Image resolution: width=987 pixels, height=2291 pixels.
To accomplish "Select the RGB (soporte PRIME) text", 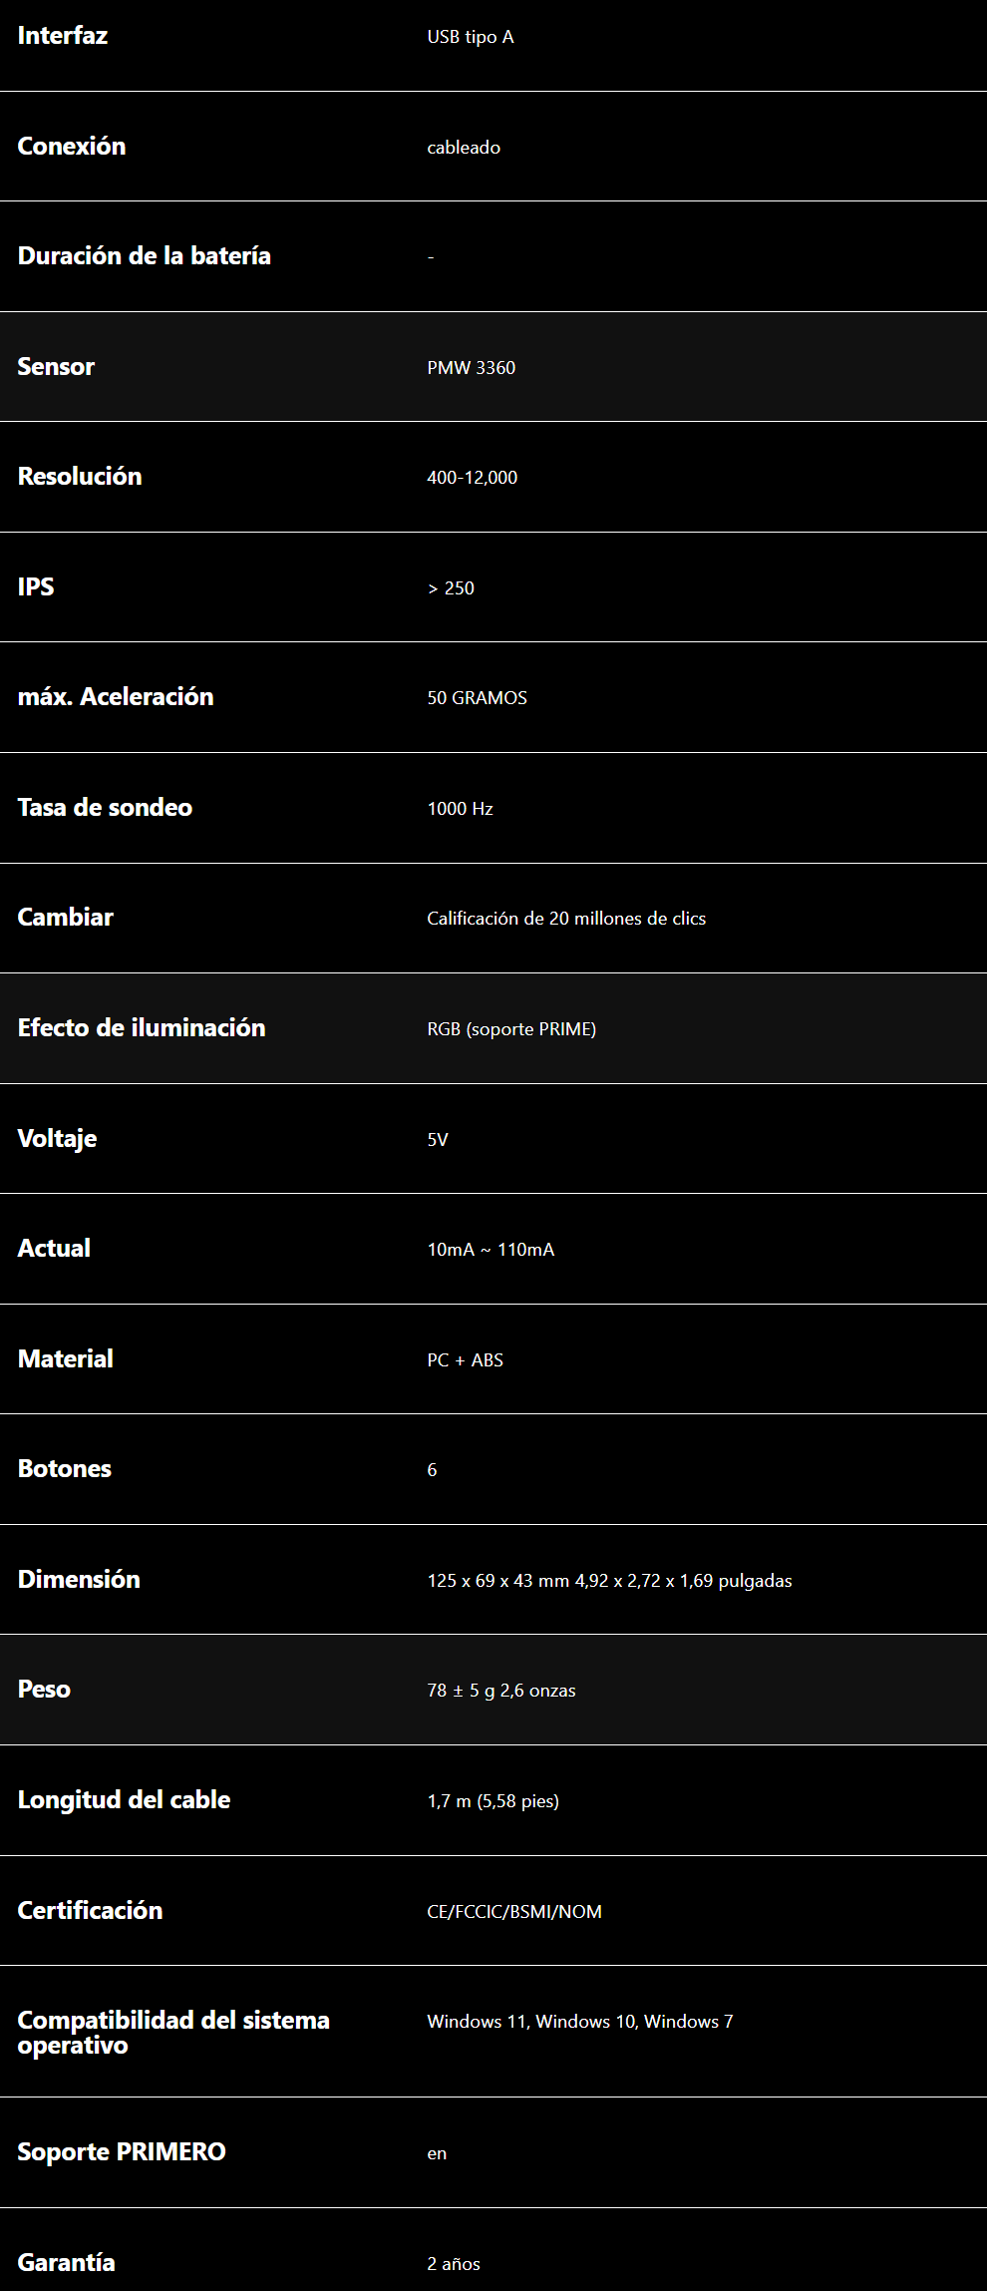I will pos(511,1029).
